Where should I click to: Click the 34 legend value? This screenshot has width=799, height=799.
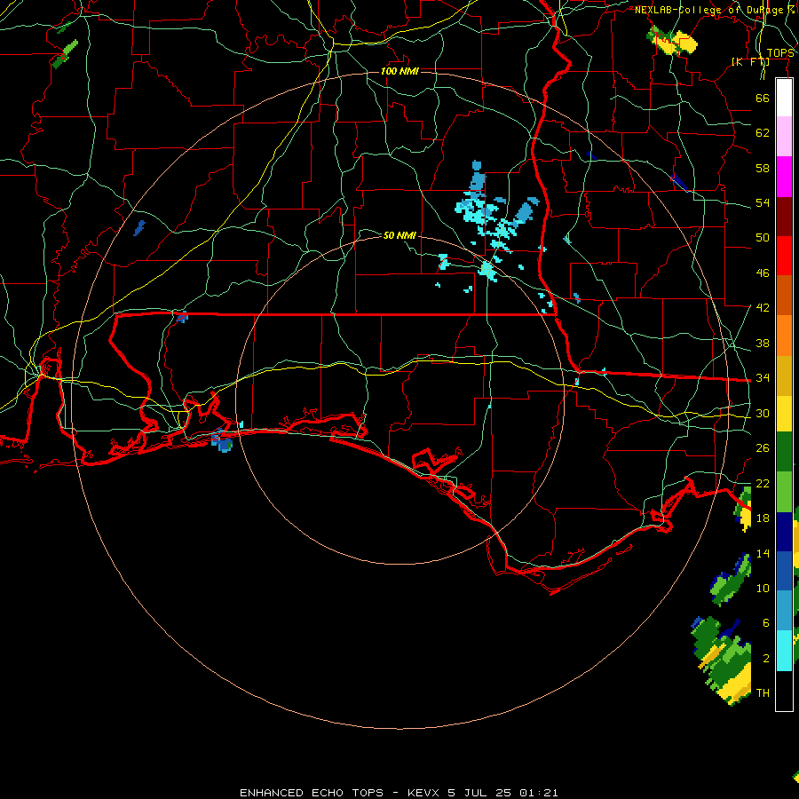(x=763, y=378)
